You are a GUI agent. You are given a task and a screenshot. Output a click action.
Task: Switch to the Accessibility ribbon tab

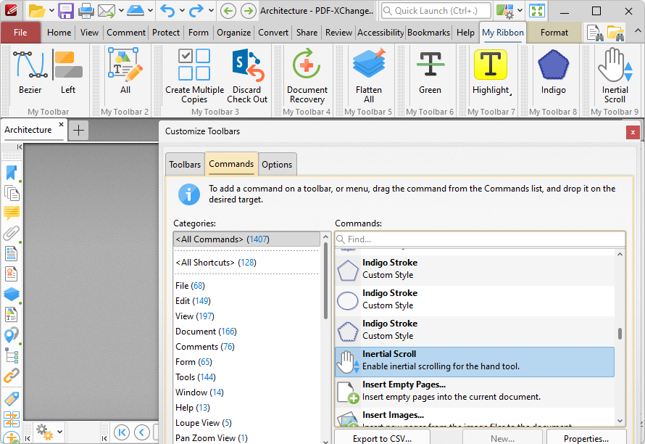point(380,33)
